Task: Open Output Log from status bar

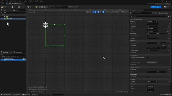Action: click(x=26, y=95)
